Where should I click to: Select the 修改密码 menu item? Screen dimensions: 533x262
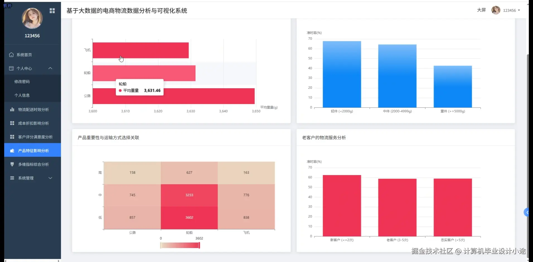(x=22, y=82)
